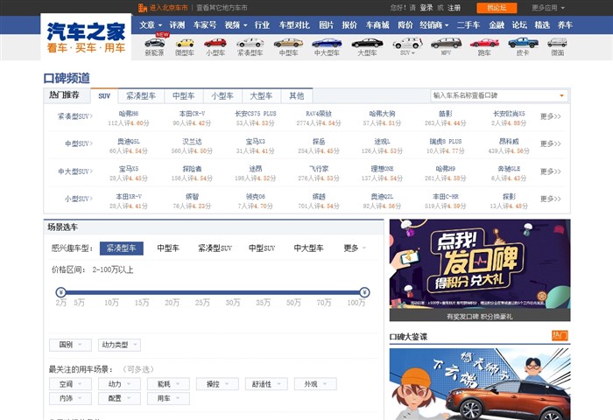Viewport: 613px width, 420px height.
Task: Click the left price slider handle
Action: (x=60, y=292)
